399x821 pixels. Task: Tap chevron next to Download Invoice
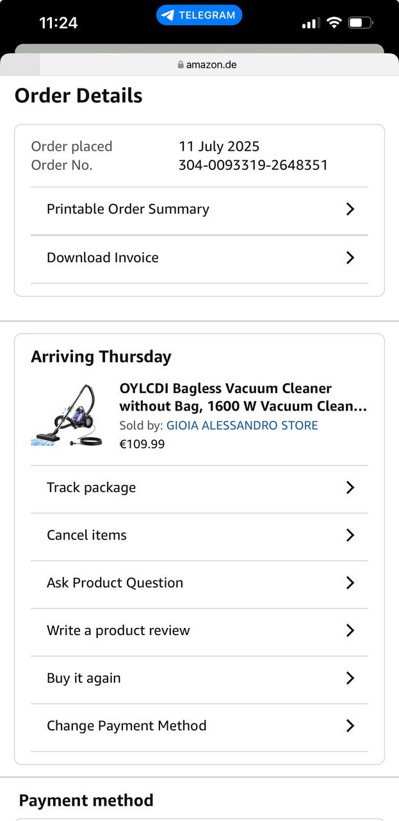point(350,258)
